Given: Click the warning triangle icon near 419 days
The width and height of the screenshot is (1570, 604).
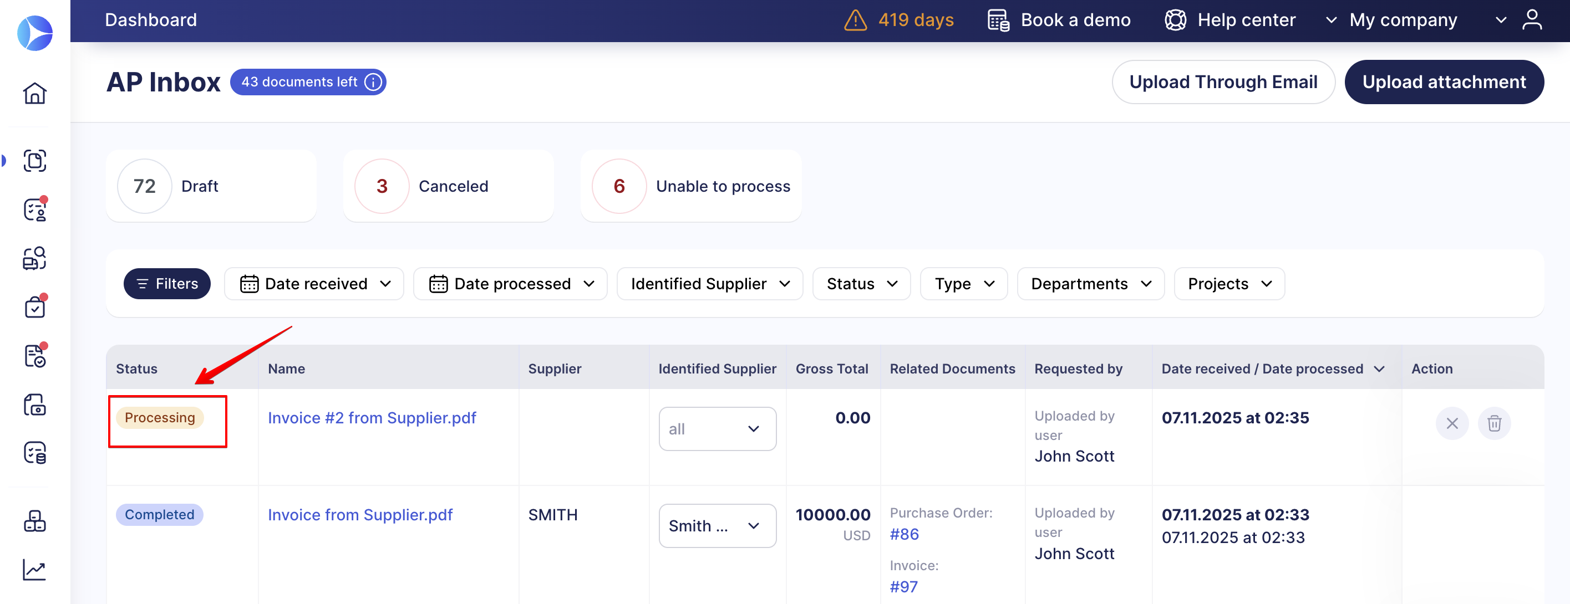Looking at the screenshot, I should pyautogui.click(x=855, y=20).
